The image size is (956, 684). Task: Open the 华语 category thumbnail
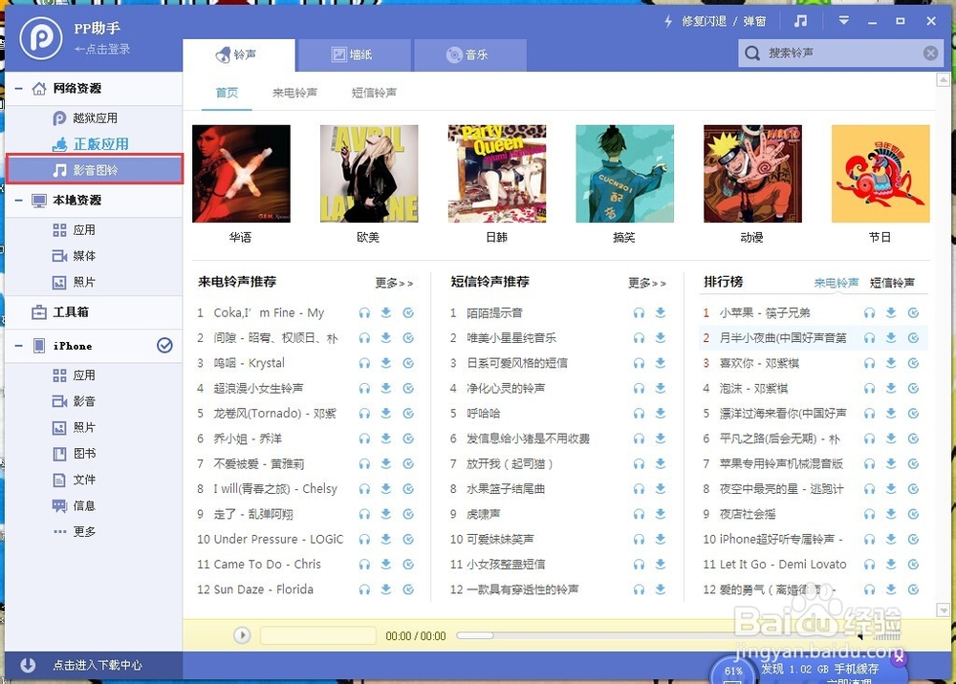coord(242,174)
